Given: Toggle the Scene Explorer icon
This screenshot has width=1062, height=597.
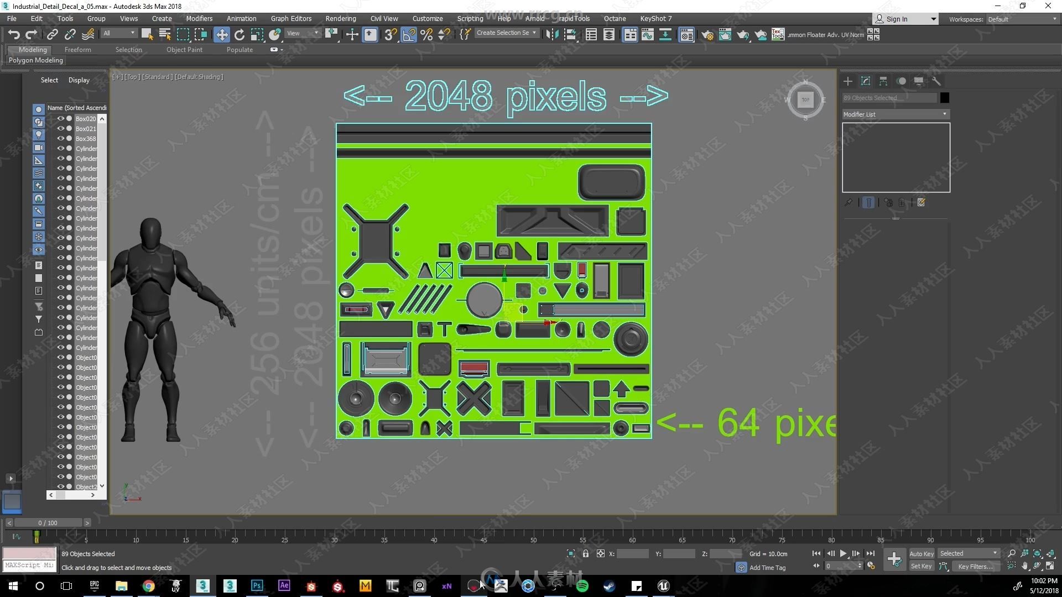Looking at the screenshot, I should click(x=591, y=35).
